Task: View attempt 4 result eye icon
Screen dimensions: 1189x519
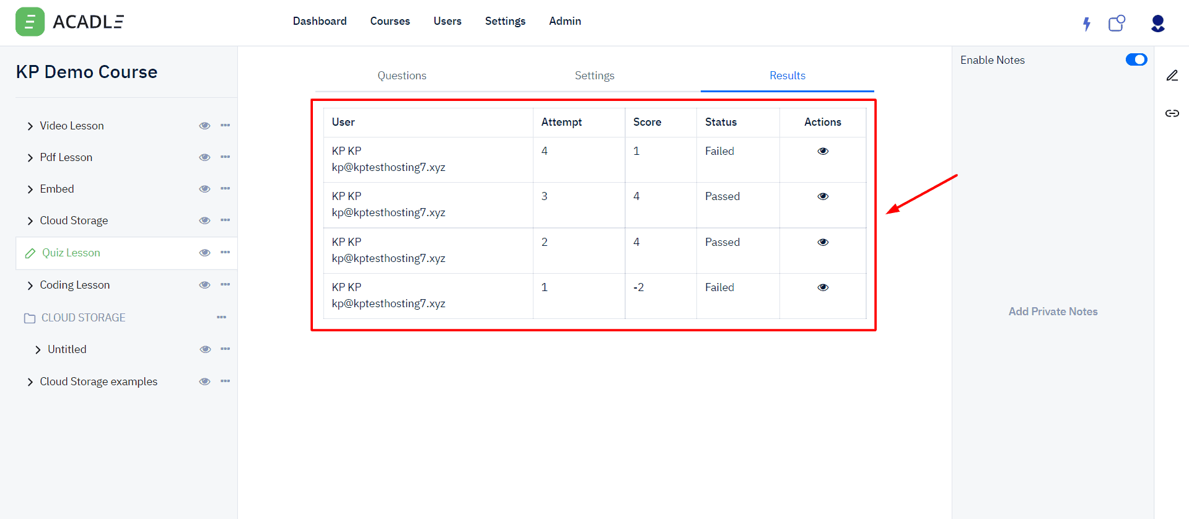Action: coord(823,151)
